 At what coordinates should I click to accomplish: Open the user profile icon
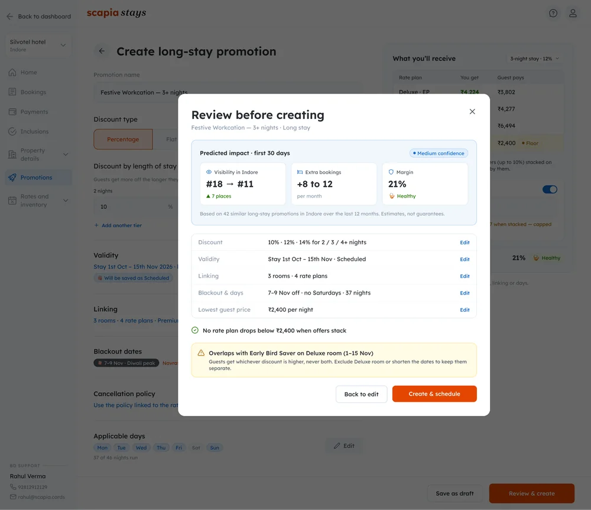tap(573, 13)
